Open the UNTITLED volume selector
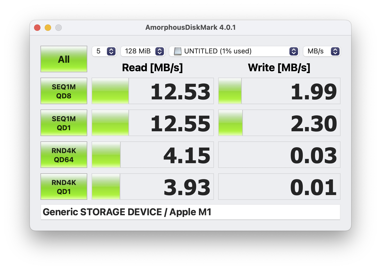Image resolution: width=381 pixels, height=270 pixels. pos(234,51)
